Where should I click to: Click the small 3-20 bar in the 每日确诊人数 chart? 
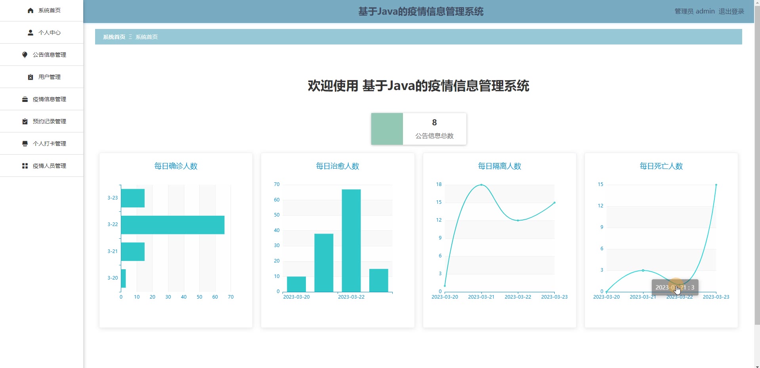click(124, 278)
